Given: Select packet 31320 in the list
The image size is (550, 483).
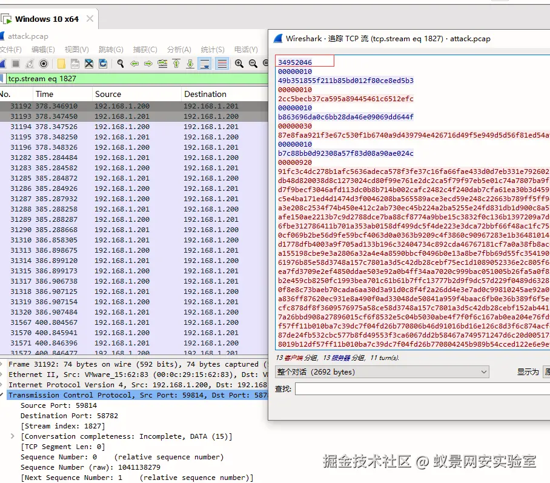Looking at the screenshot, I should click(x=134, y=312).
